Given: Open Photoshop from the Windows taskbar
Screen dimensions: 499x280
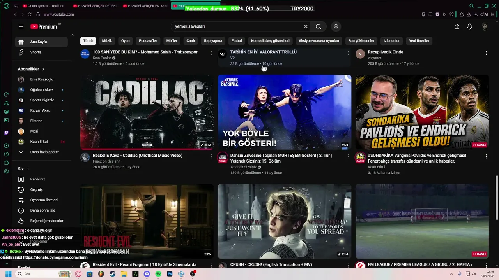Looking at the screenshot, I should pyautogui.click(x=170, y=274).
